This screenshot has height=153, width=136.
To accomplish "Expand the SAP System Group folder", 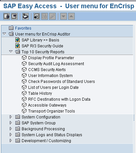I will coord(11,123).
